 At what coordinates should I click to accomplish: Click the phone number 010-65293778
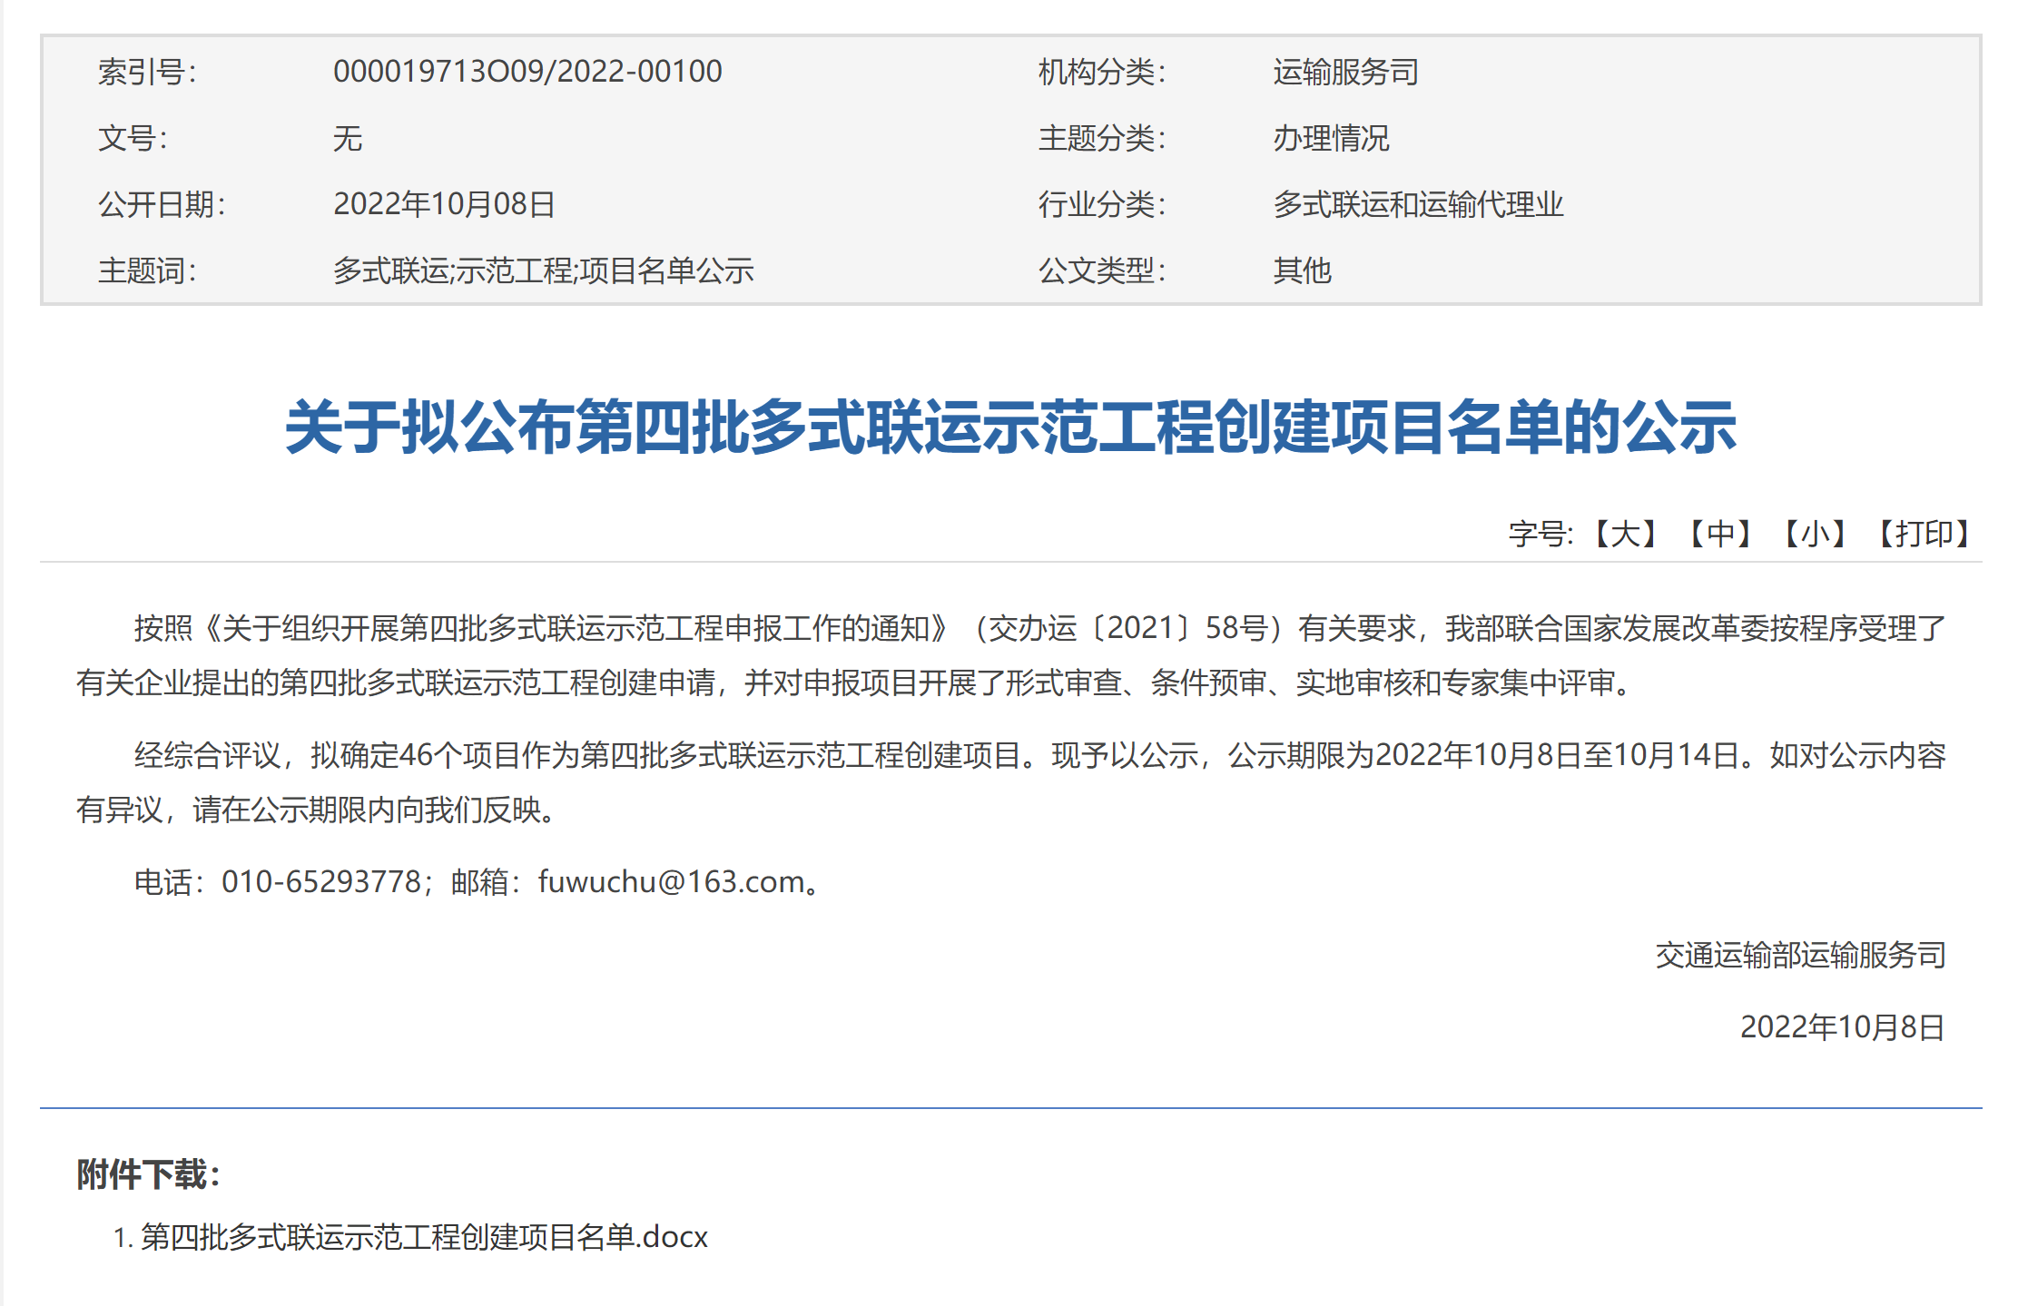(x=319, y=881)
